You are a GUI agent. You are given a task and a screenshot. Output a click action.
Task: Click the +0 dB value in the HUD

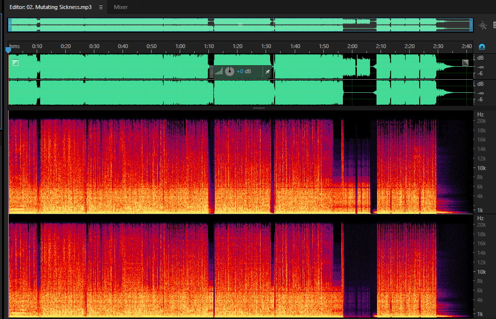pyautogui.click(x=243, y=71)
